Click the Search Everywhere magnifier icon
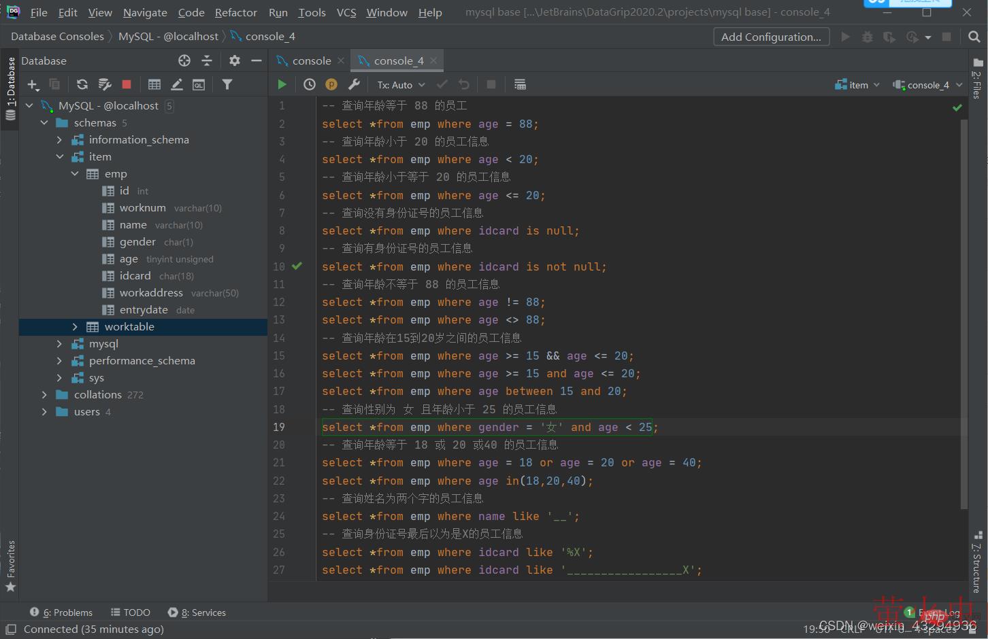This screenshot has width=988, height=639. coord(974,37)
